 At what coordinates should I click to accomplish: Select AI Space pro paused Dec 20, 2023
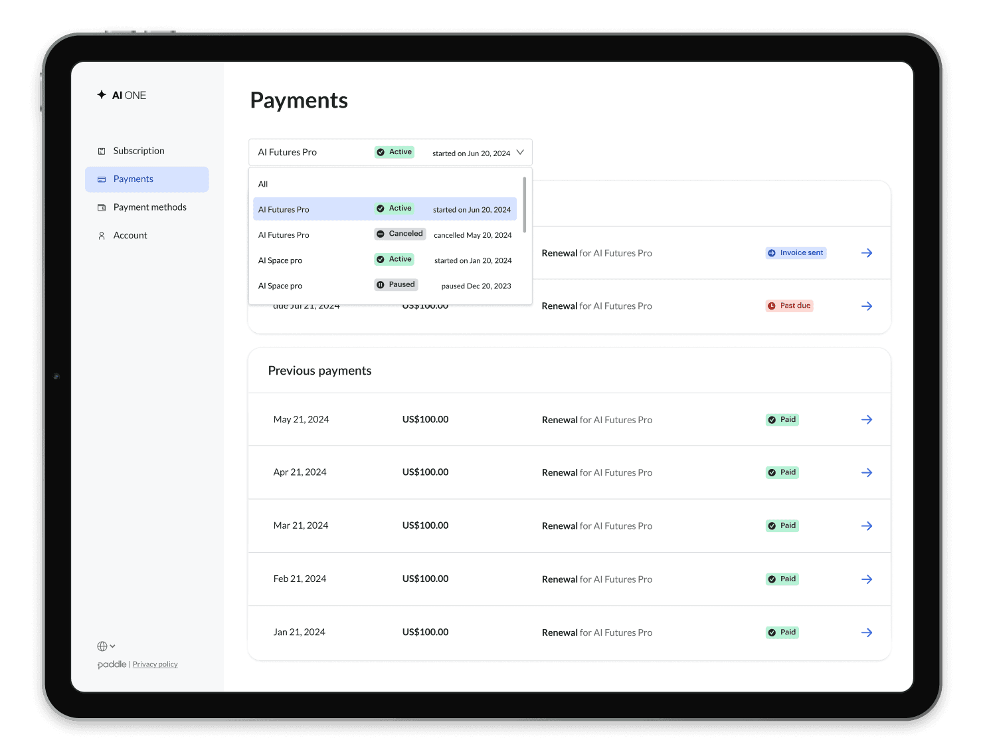pos(385,286)
